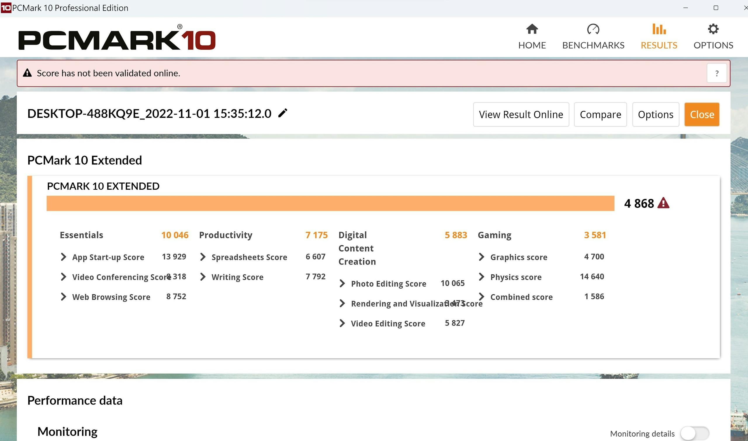Click the Compare button
This screenshot has width=748, height=441.
[600, 114]
